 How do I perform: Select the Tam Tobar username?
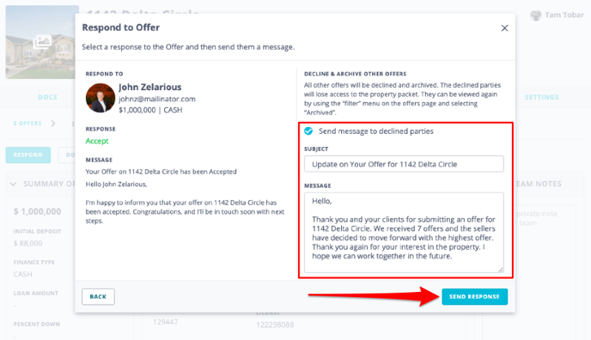[x=564, y=15]
